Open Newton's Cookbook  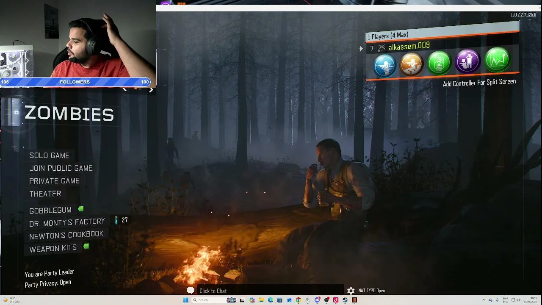tap(66, 235)
